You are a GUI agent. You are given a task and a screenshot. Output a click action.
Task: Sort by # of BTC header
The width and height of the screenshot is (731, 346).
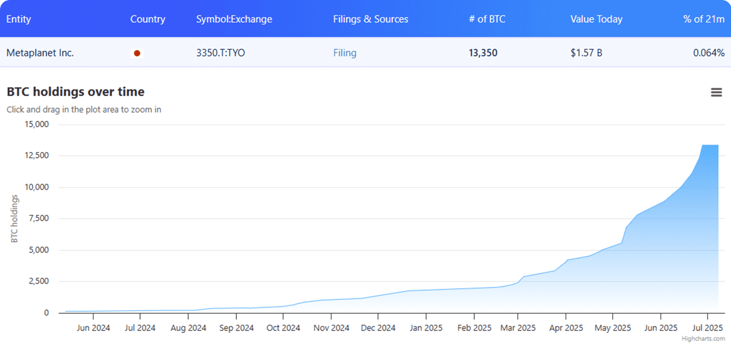pos(487,19)
